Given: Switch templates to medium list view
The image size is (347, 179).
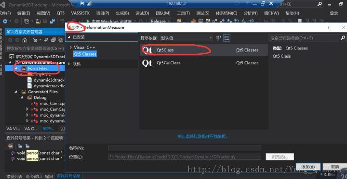Looking at the screenshot, I should [227, 38].
